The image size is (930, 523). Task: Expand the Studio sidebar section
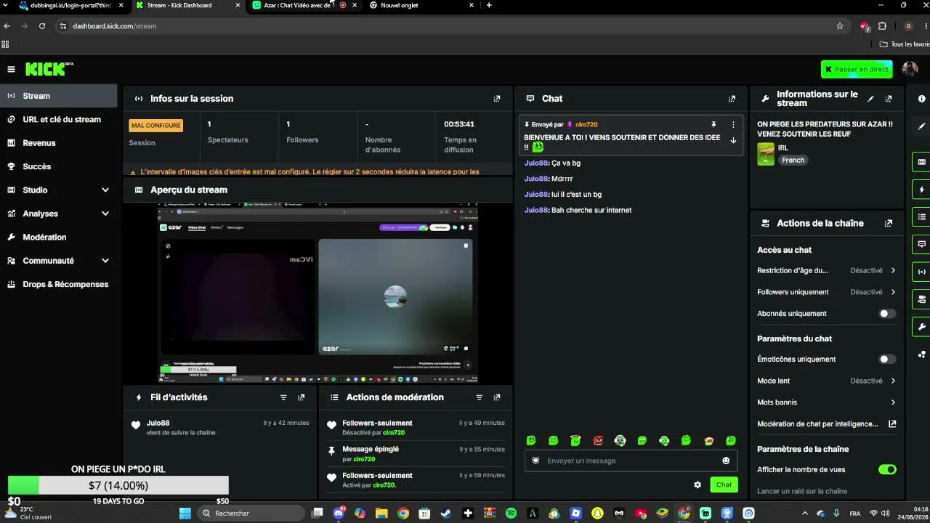105,190
